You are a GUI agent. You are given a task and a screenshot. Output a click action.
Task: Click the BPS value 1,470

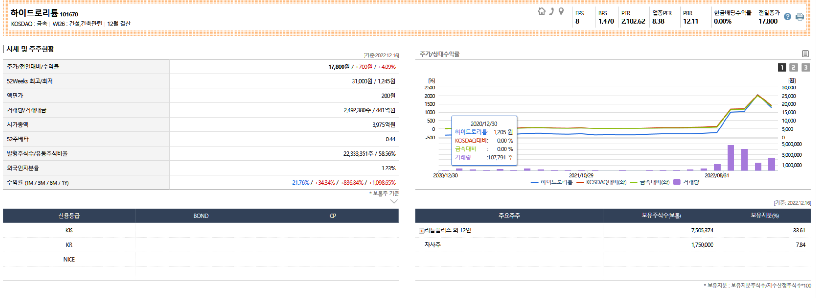click(x=606, y=21)
